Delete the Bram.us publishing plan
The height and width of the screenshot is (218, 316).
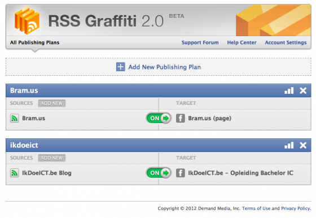coord(303,90)
